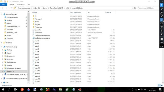Go up one folder level
Viewport: 164px width, 92px height.
(x=12, y=8)
